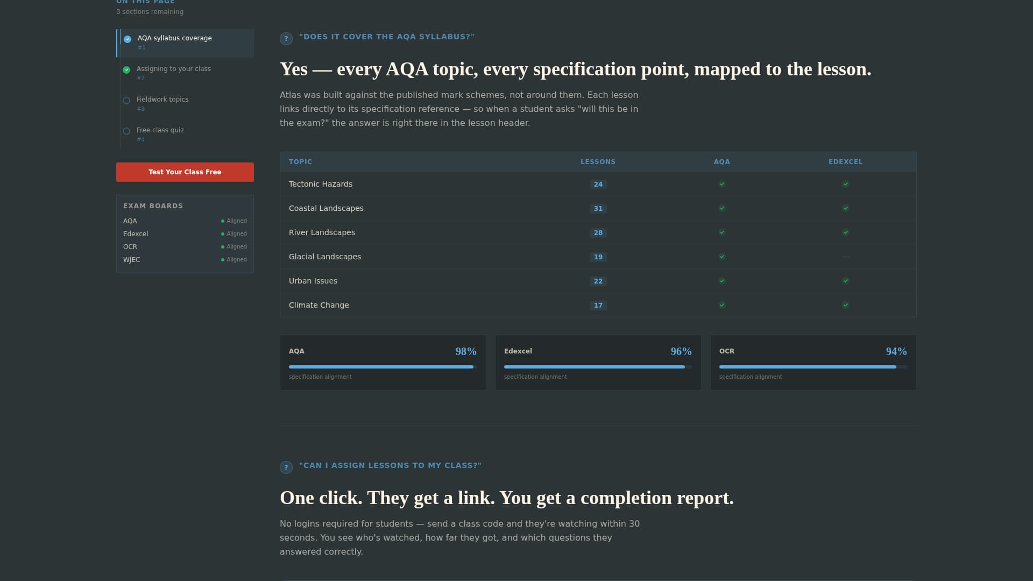Select the Urban Issues topic name

click(313, 281)
